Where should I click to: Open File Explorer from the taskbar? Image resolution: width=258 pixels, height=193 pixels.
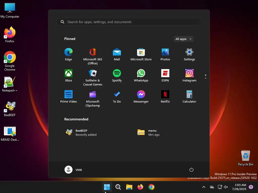129,187
